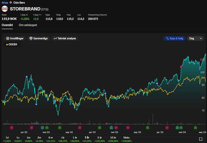Click the chart-line icon in Teknisk analyse
Image resolution: width=207 pixels, height=143 pixels.
pos(55,38)
